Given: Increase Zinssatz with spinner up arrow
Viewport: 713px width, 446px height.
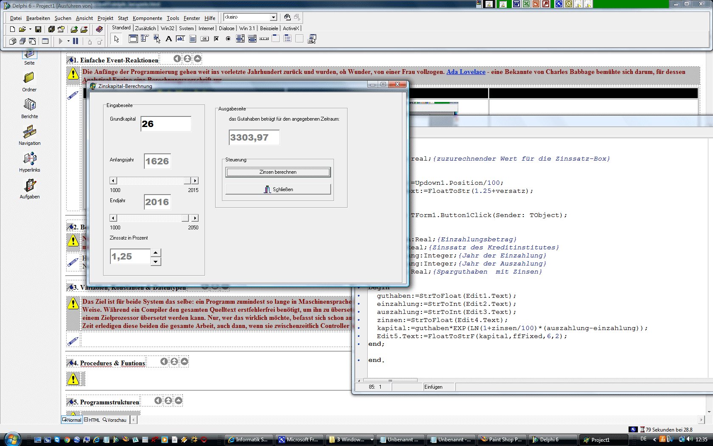Looking at the screenshot, I should (156, 252).
